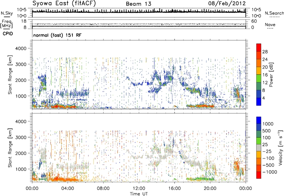This screenshot has height=196, width=284.
Task: Click the "Beam 13" header label
Action: [x=138, y=4]
